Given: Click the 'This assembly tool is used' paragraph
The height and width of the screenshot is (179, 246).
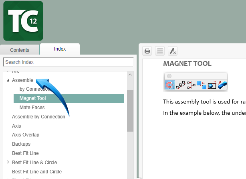Looking at the screenshot, I should click(x=204, y=102).
